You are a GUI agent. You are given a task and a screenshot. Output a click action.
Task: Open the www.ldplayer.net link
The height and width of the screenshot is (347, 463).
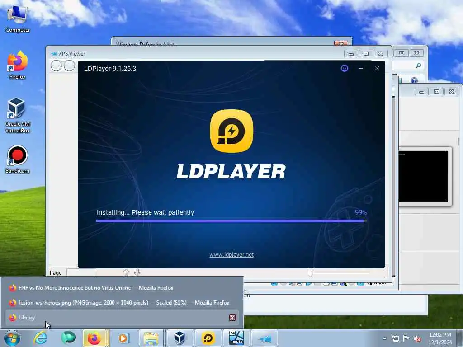[x=231, y=255]
